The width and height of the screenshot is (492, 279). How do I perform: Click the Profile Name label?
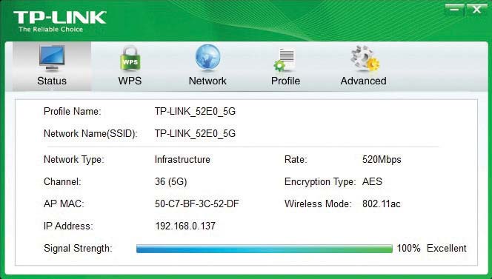72,111
